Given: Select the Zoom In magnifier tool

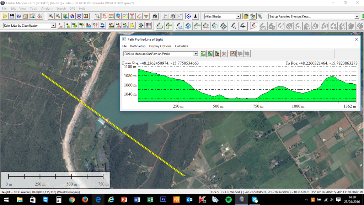Looking at the screenshot, I should (x=51, y=16).
